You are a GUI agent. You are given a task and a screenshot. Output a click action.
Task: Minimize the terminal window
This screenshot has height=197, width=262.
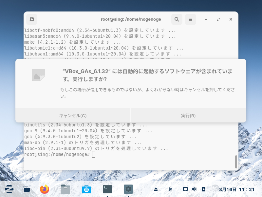click(206, 19)
